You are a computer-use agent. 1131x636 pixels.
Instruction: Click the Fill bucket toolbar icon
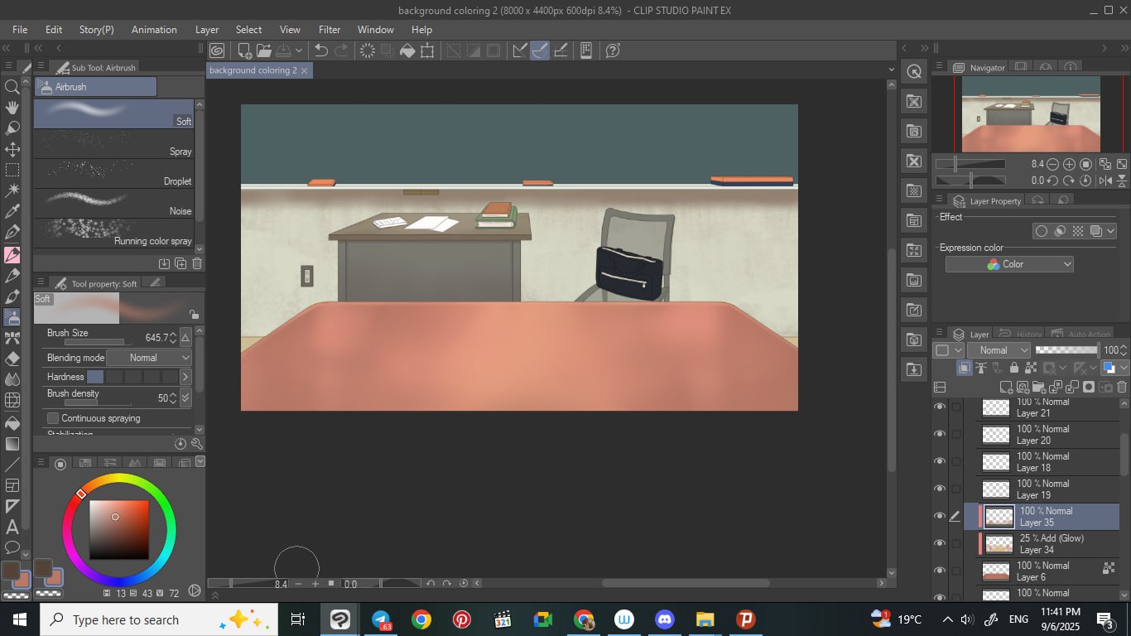(407, 51)
